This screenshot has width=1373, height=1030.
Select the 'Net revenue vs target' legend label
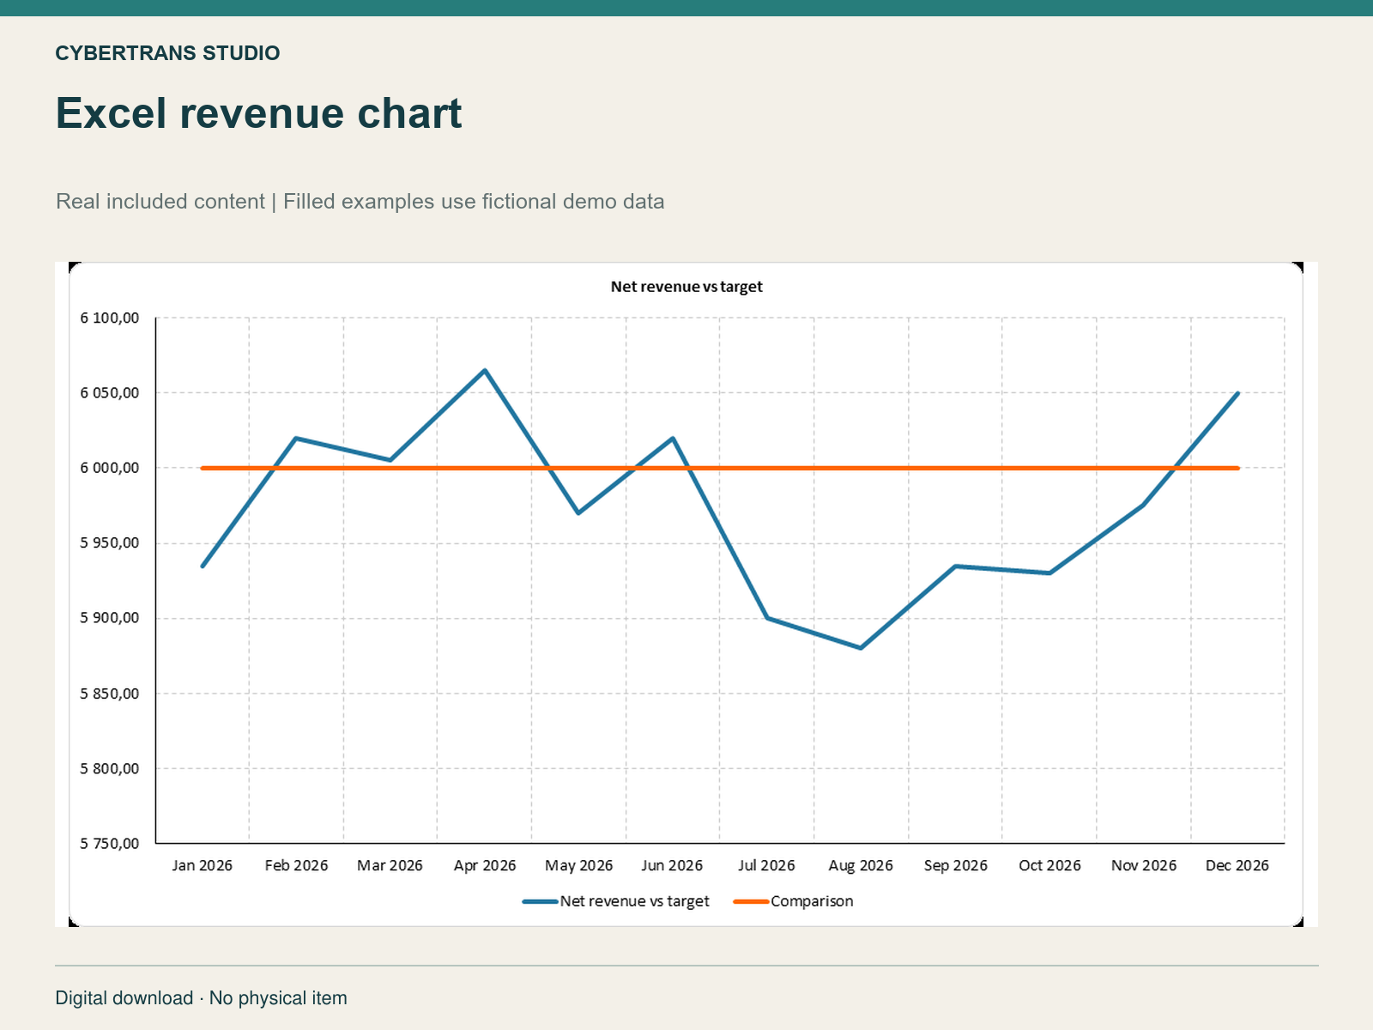coord(635,901)
